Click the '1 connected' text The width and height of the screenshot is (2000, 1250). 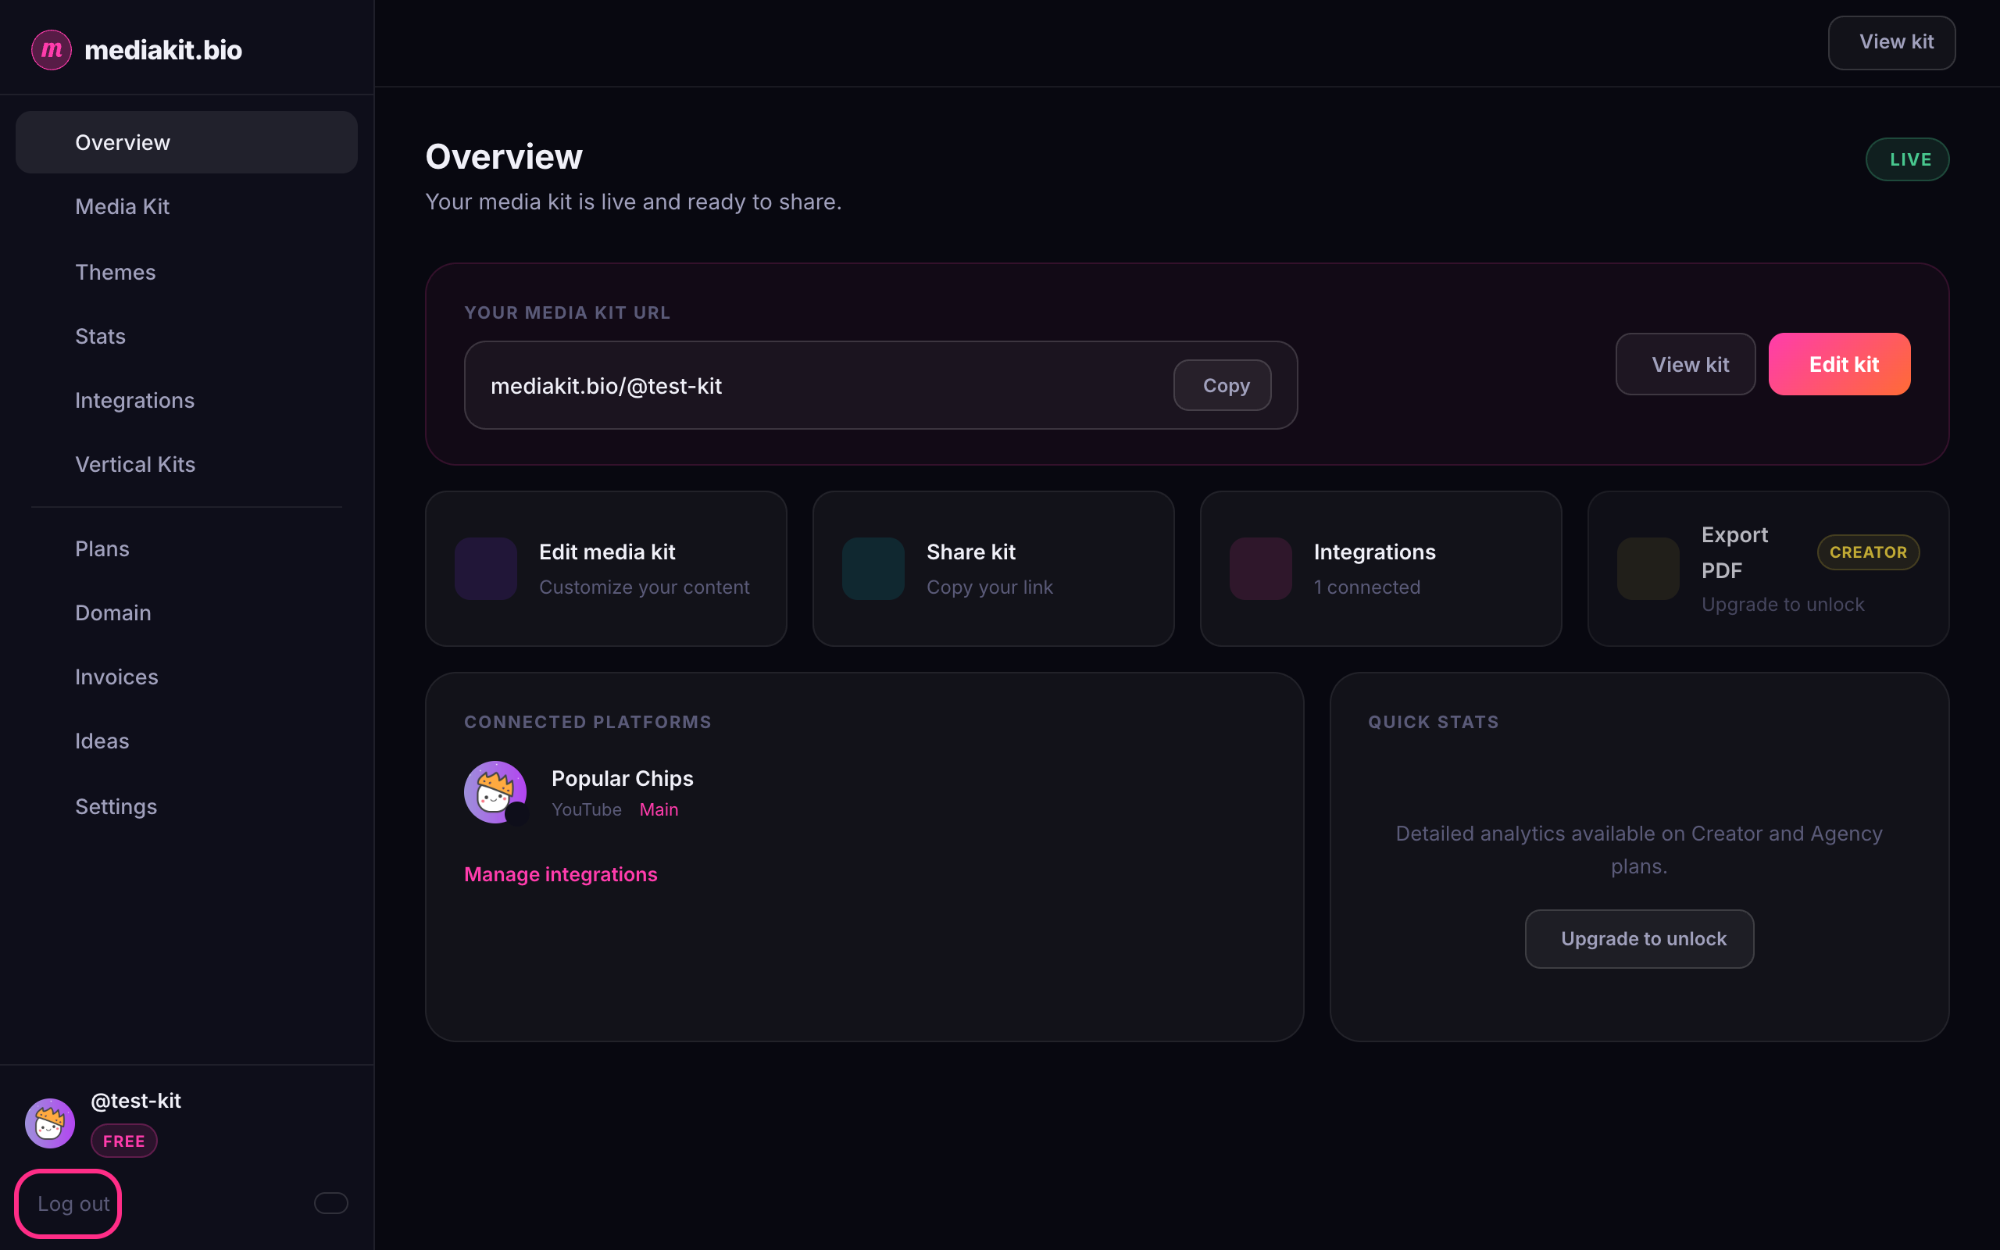click(1367, 587)
